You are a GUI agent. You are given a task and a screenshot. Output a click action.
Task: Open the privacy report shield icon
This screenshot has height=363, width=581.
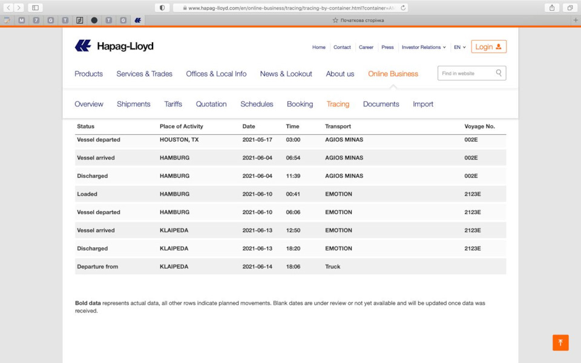point(162,7)
